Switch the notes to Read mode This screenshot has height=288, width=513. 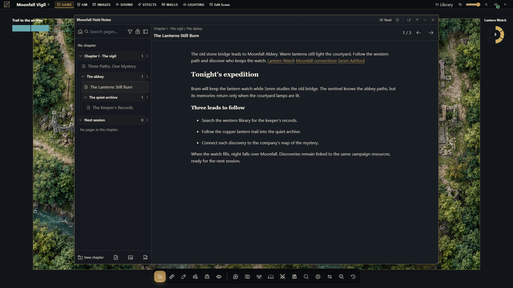tap(386, 20)
